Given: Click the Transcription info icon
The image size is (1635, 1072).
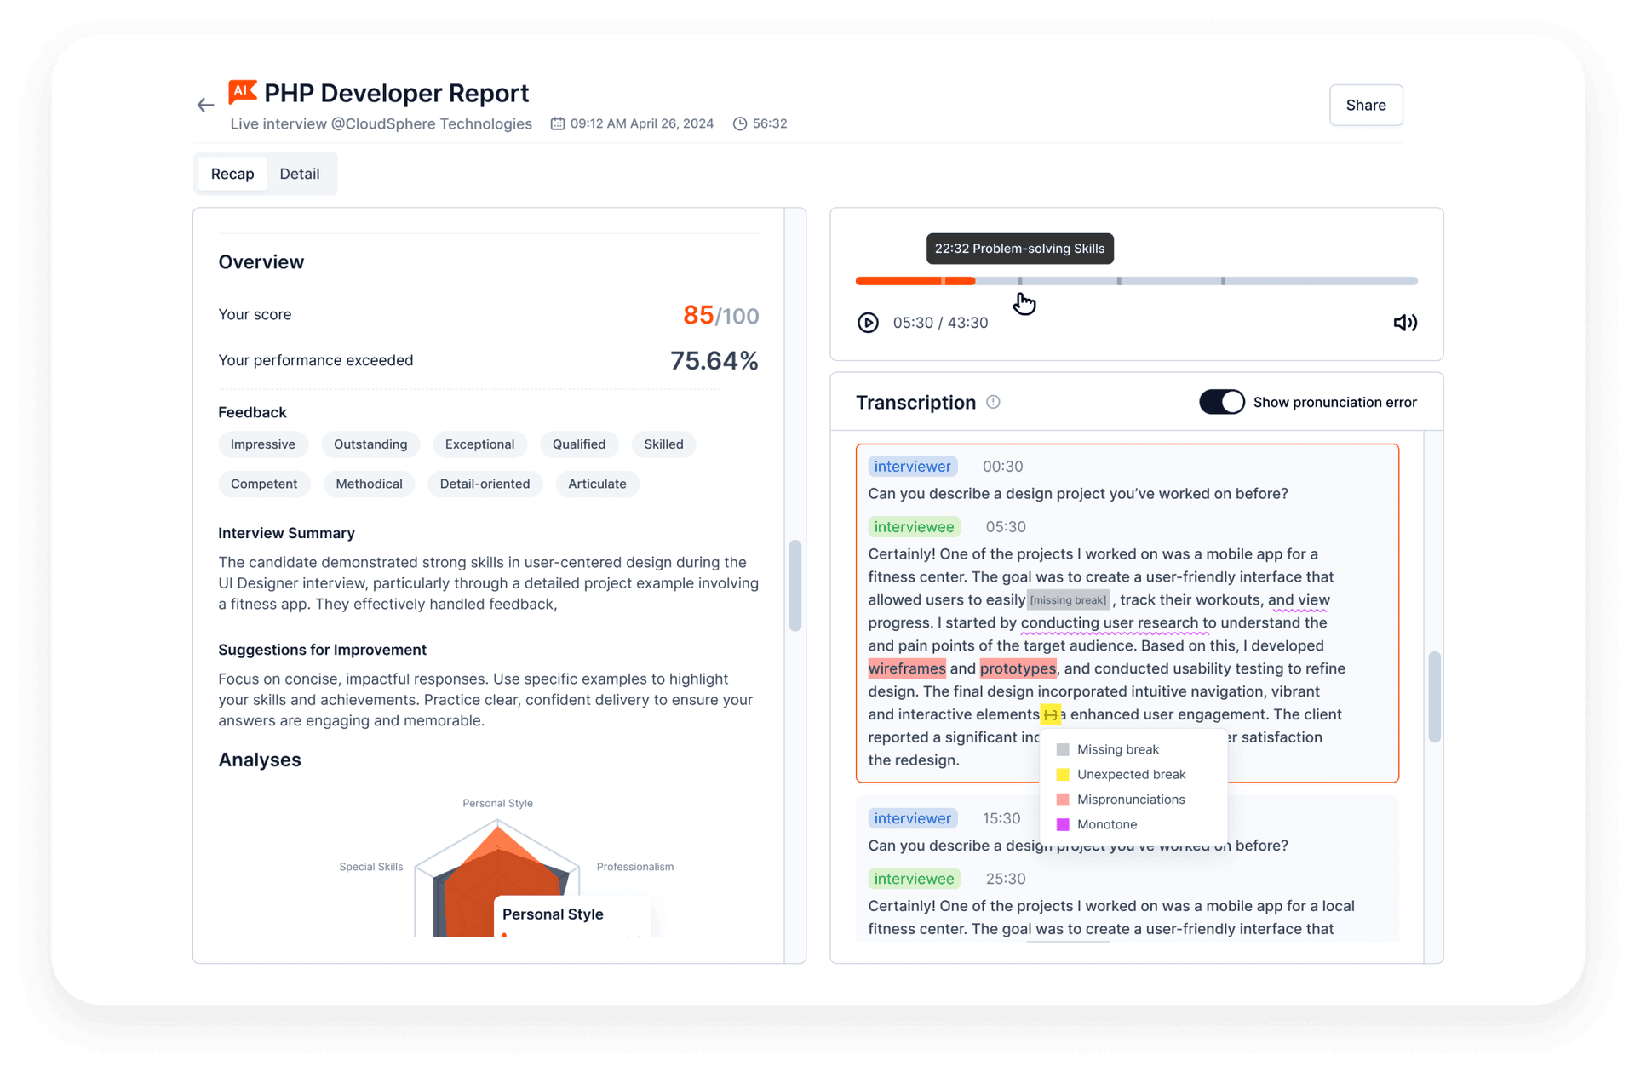Looking at the screenshot, I should pos(993,402).
